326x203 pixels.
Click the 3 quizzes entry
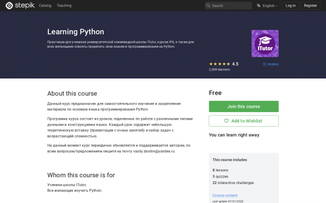[221, 176]
